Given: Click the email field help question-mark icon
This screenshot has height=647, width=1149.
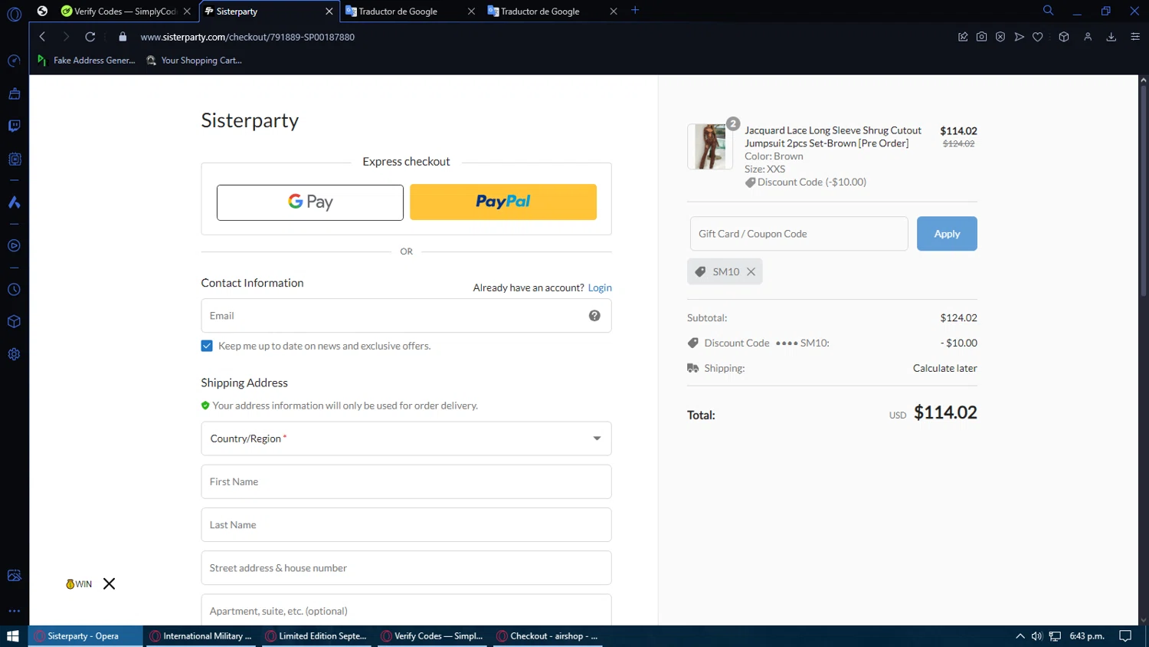Looking at the screenshot, I should tap(594, 316).
